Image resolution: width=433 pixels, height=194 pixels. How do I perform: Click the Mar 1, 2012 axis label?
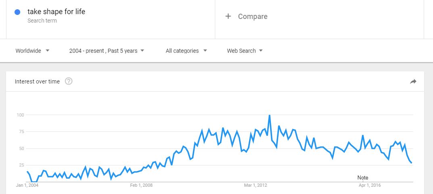point(256,185)
